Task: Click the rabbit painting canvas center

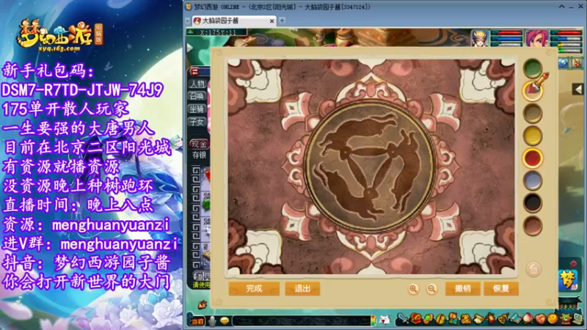Action: [371, 166]
